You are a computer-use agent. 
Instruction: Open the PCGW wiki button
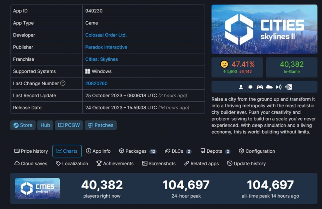(x=69, y=125)
